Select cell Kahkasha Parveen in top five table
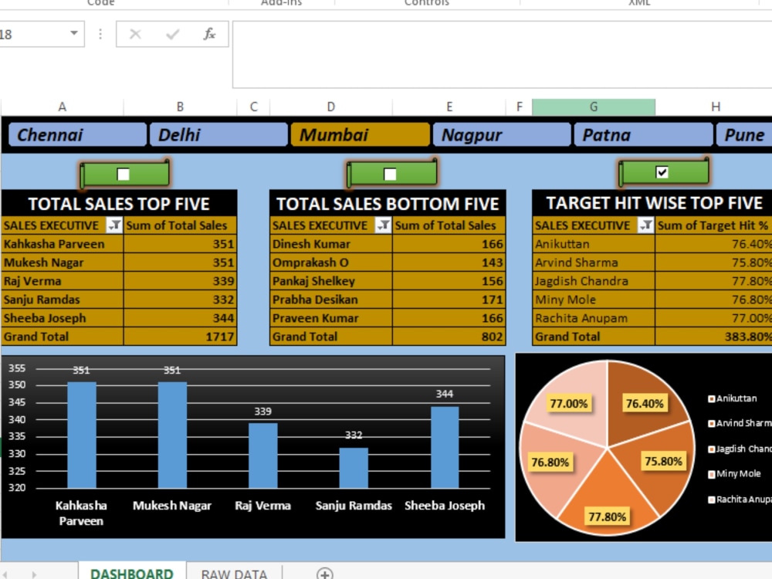 (62, 244)
